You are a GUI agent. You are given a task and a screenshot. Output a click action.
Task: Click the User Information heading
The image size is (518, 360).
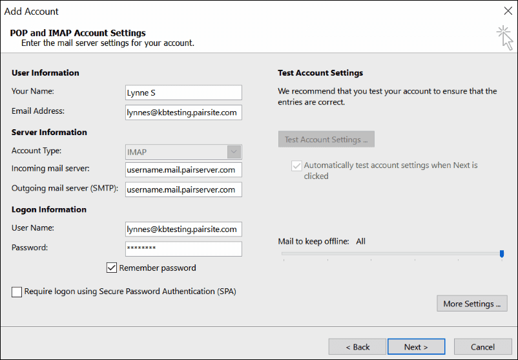[x=45, y=73]
